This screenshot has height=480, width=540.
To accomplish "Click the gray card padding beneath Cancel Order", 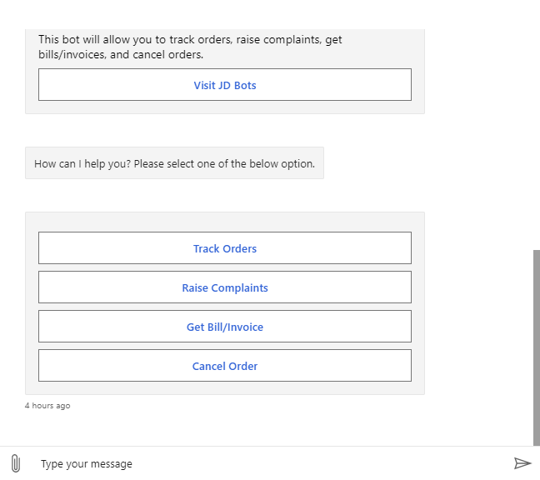I will pyautogui.click(x=225, y=388).
